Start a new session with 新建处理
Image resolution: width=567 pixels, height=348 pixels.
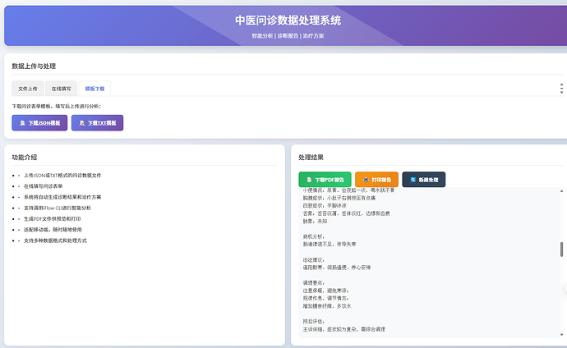pos(423,179)
